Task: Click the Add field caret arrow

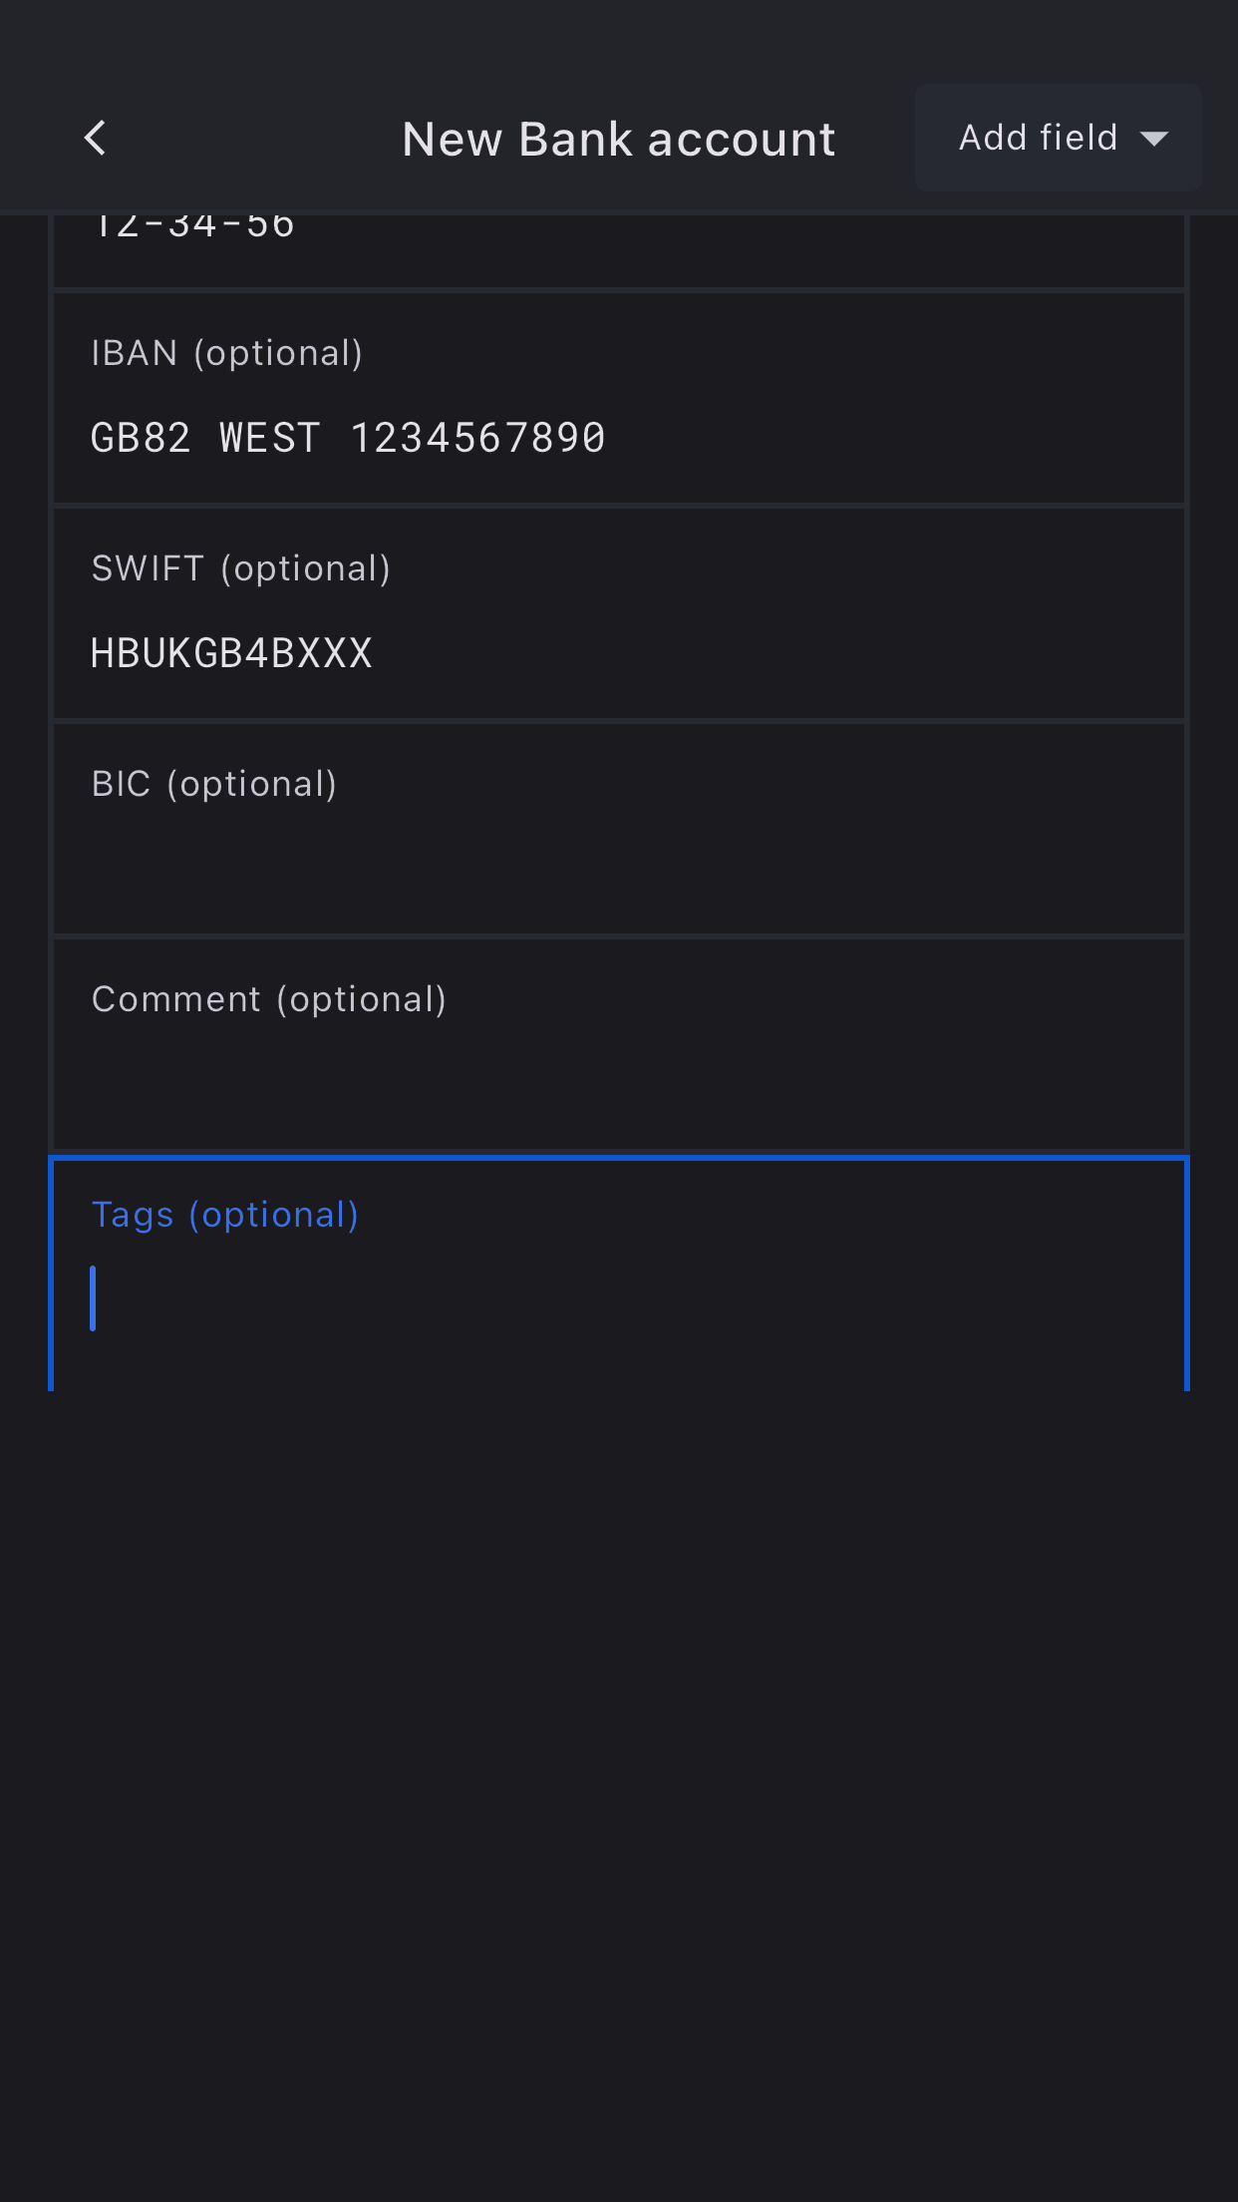Action: pos(1153,139)
